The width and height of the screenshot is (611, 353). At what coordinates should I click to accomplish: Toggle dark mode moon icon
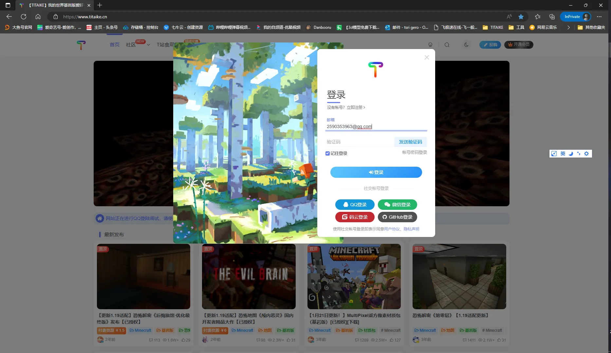pyautogui.click(x=466, y=45)
